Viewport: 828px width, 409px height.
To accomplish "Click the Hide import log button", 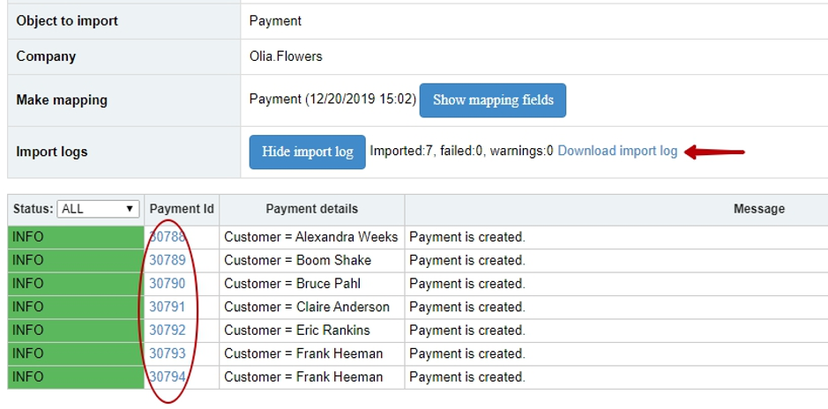I will 308,152.
